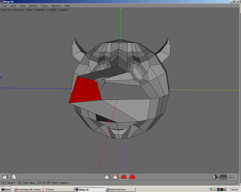241x192 pixels.
Task: Click the blue and yellow tray icon
Action: click(x=218, y=189)
